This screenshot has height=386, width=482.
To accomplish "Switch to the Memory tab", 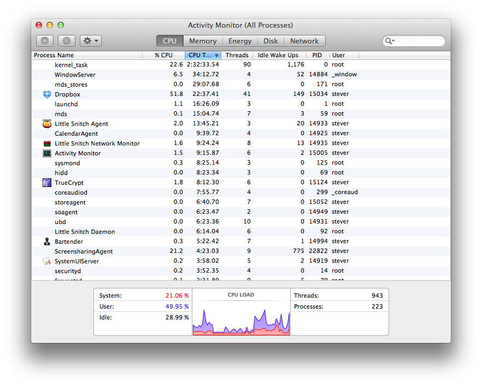I will click(203, 41).
